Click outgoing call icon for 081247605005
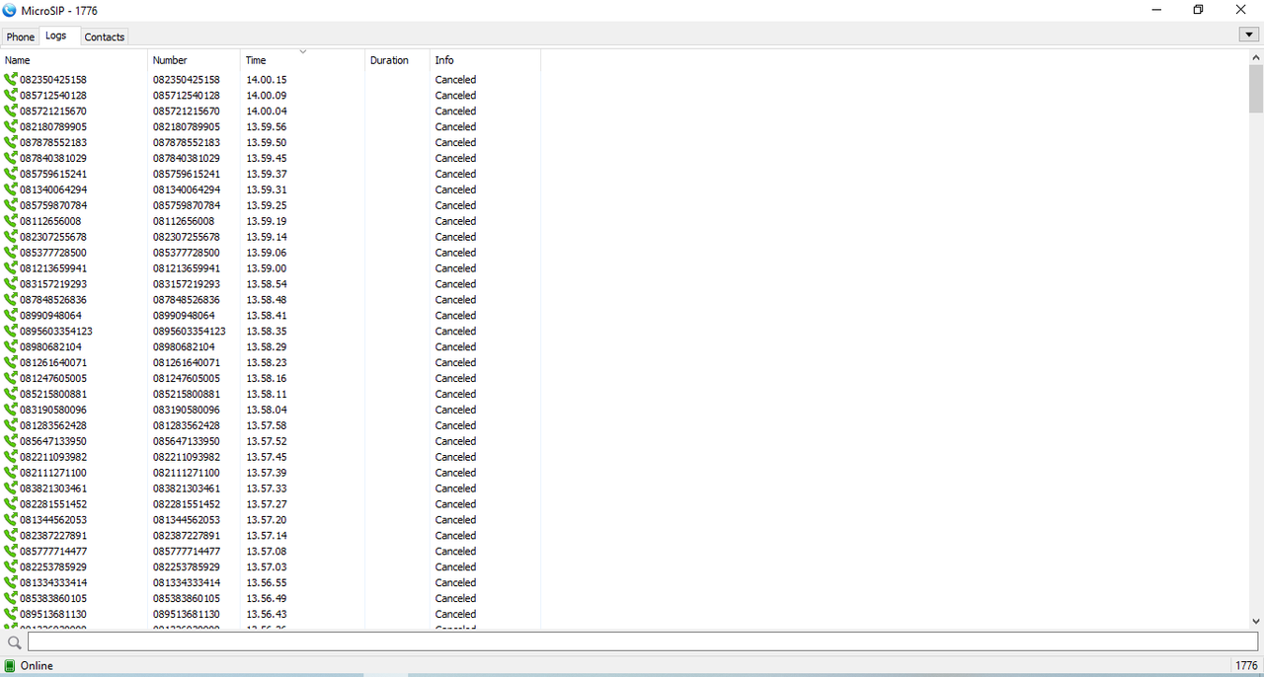 point(11,379)
